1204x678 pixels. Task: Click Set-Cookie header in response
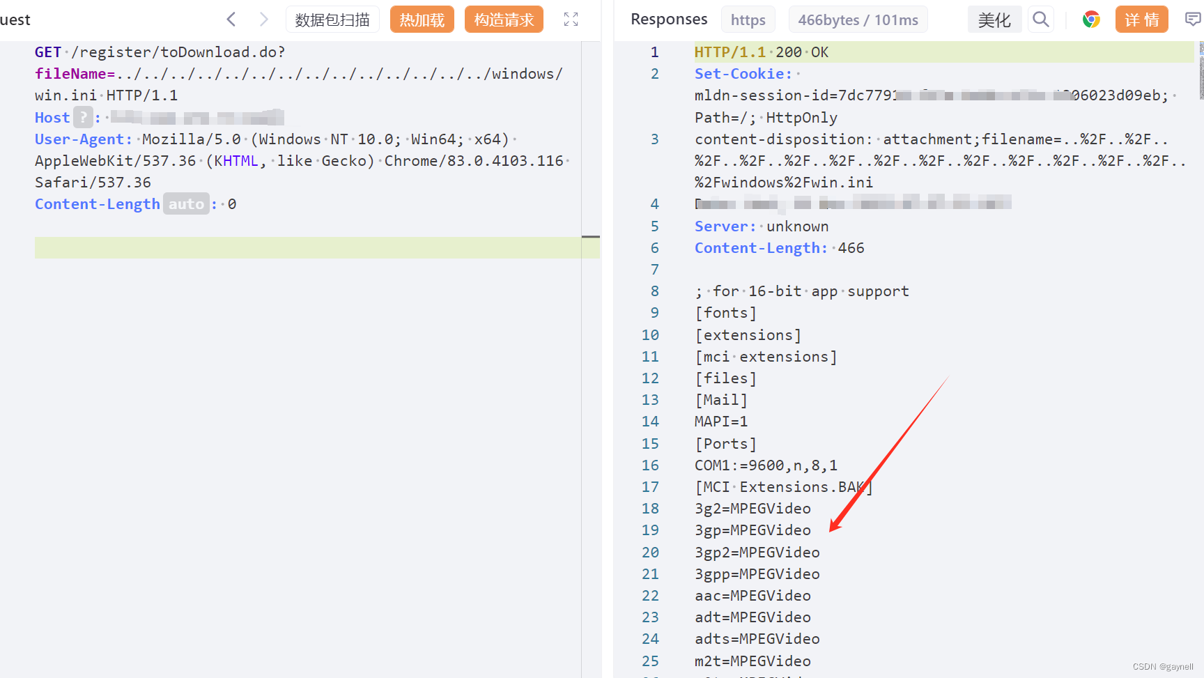743,74
